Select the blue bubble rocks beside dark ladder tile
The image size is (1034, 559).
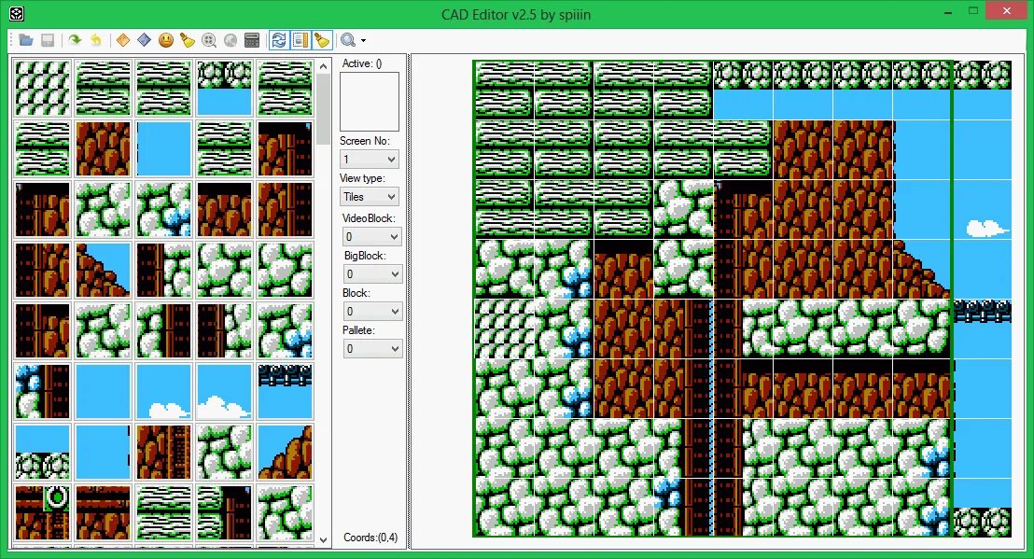click(42, 392)
